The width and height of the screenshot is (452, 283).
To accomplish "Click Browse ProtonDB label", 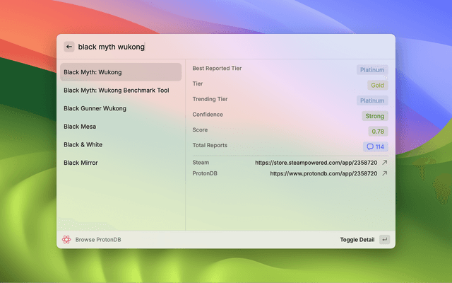I will (x=98, y=240).
